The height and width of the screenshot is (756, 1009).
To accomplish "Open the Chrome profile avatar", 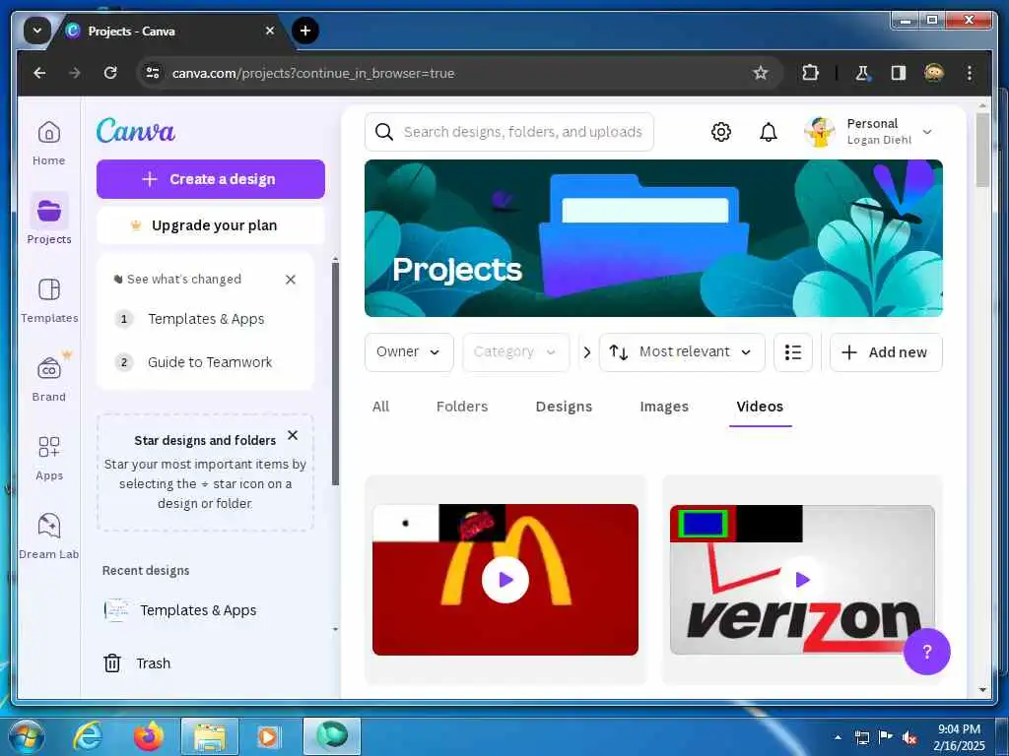I will click(934, 73).
